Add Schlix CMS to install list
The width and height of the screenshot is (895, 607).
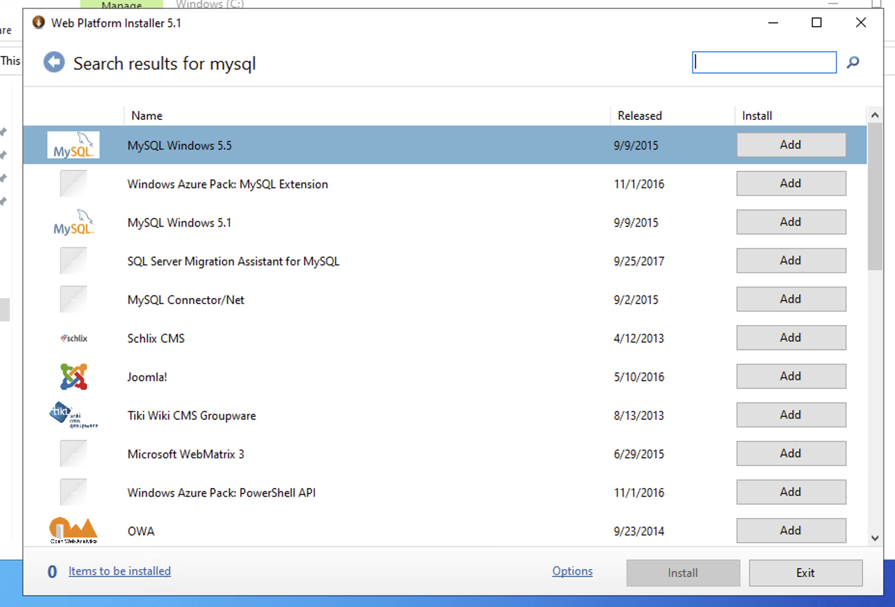(791, 338)
